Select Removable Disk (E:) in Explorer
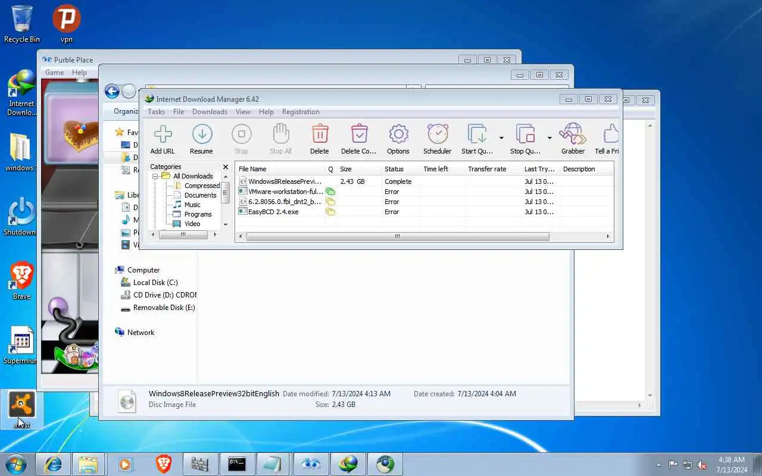This screenshot has height=476, width=762. click(x=158, y=308)
